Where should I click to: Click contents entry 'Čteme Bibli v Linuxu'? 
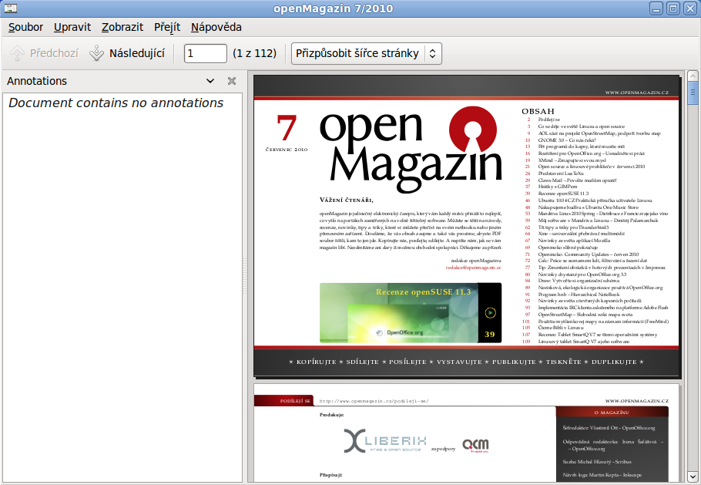(x=561, y=328)
